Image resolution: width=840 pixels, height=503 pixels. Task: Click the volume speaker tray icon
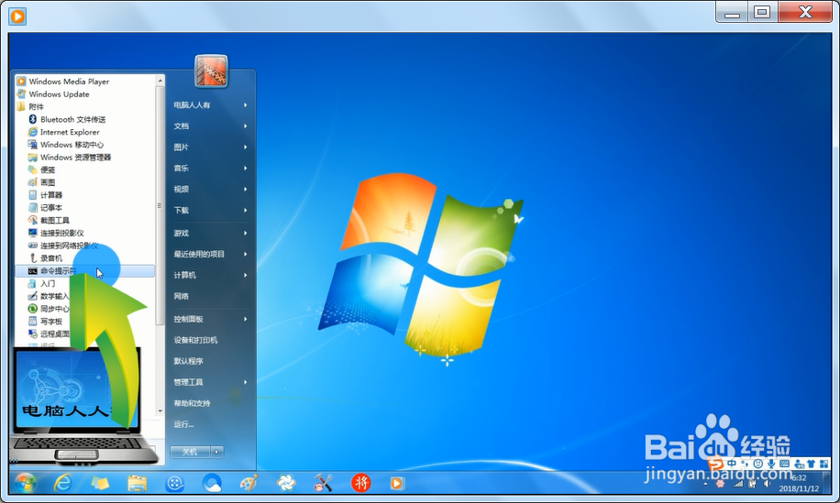point(768,484)
